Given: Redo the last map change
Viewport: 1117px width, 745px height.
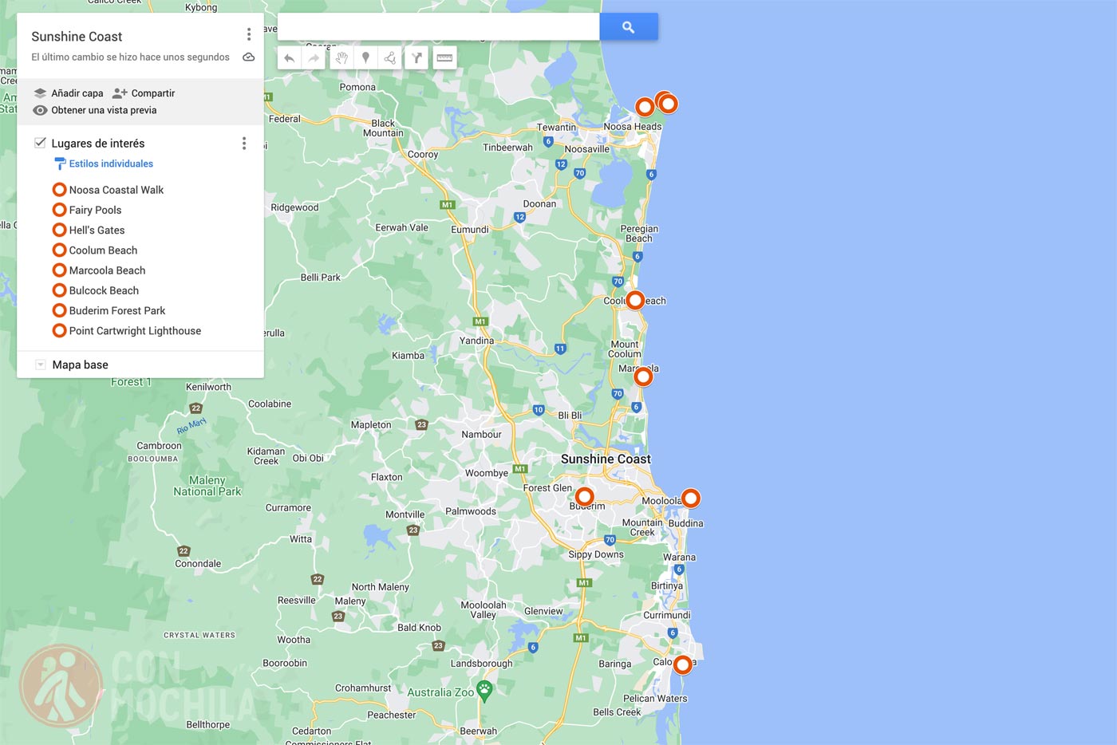Looking at the screenshot, I should [314, 57].
